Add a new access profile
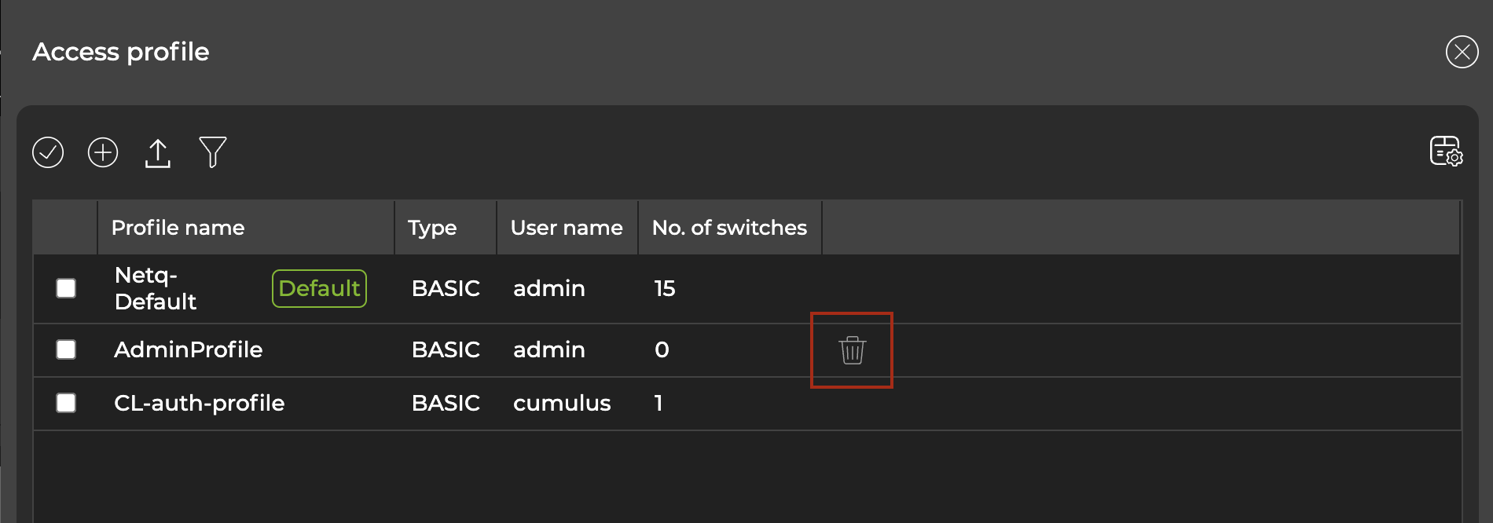1493x523 pixels. 103,152
